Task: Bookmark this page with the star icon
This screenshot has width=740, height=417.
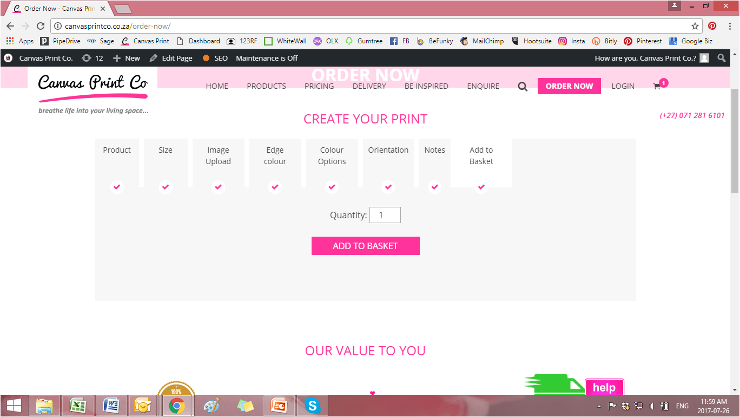Action: (x=695, y=26)
